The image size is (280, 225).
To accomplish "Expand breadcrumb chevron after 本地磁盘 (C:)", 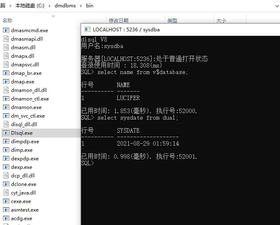I will tap(49, 6).
